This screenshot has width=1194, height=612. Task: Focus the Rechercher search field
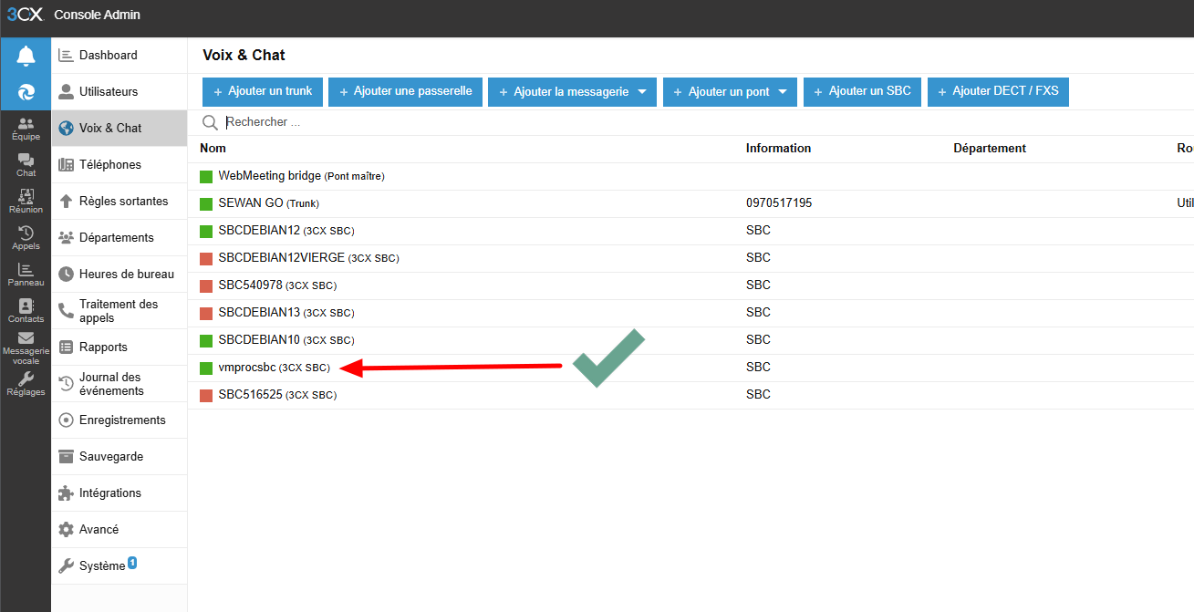tap(708, 122)
